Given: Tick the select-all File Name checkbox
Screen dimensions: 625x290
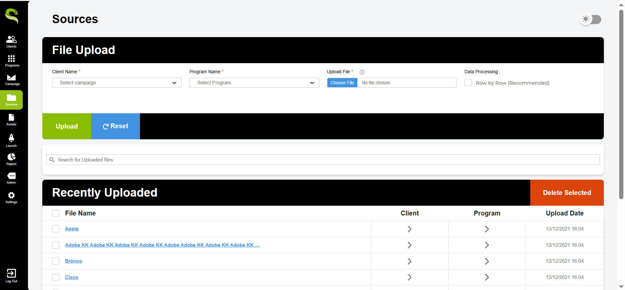Looking at the screenshot, I should tap(56, 213).
